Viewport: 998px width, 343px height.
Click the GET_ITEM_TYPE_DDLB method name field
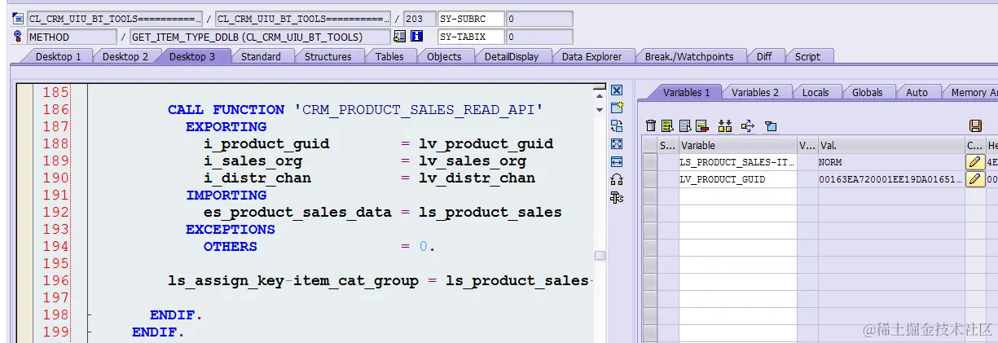pyautogui.click(x=260, y=37)
